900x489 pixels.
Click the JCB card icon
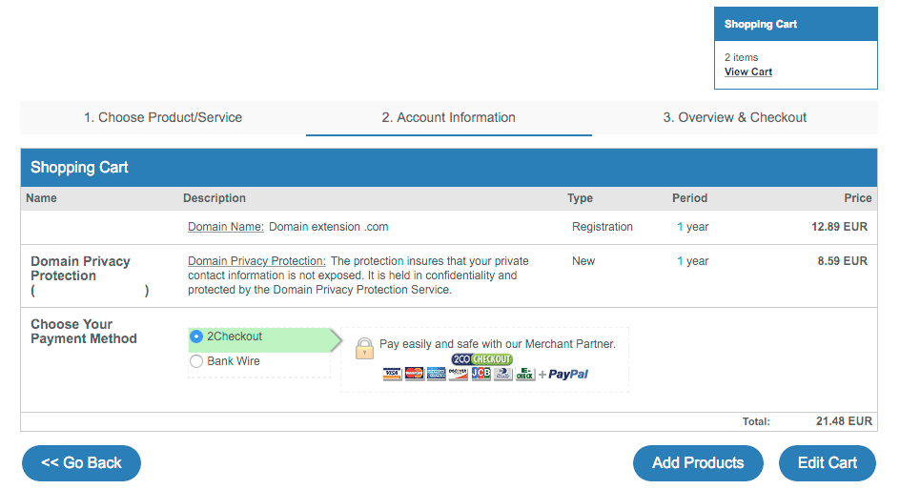pyautogui.click(x=481, y=374)
